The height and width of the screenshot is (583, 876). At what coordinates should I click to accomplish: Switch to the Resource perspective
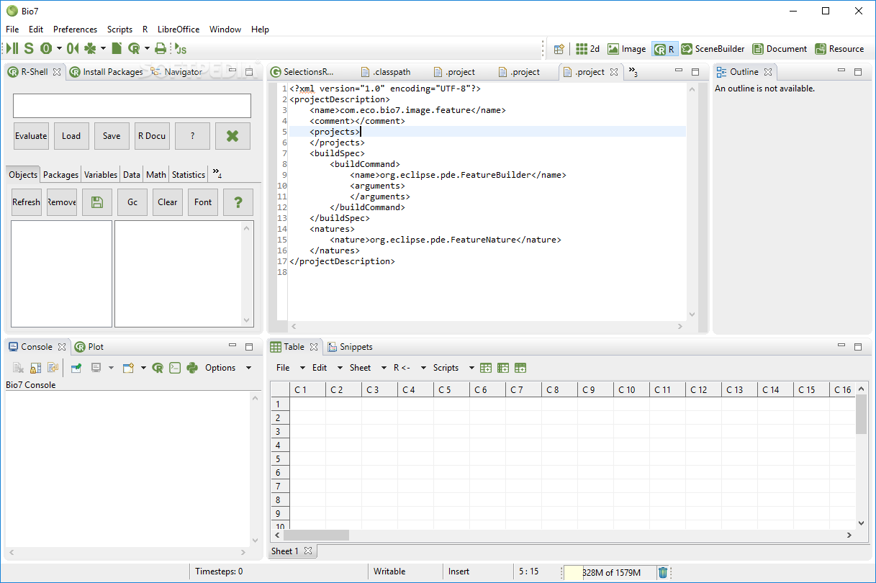point(839,49)
